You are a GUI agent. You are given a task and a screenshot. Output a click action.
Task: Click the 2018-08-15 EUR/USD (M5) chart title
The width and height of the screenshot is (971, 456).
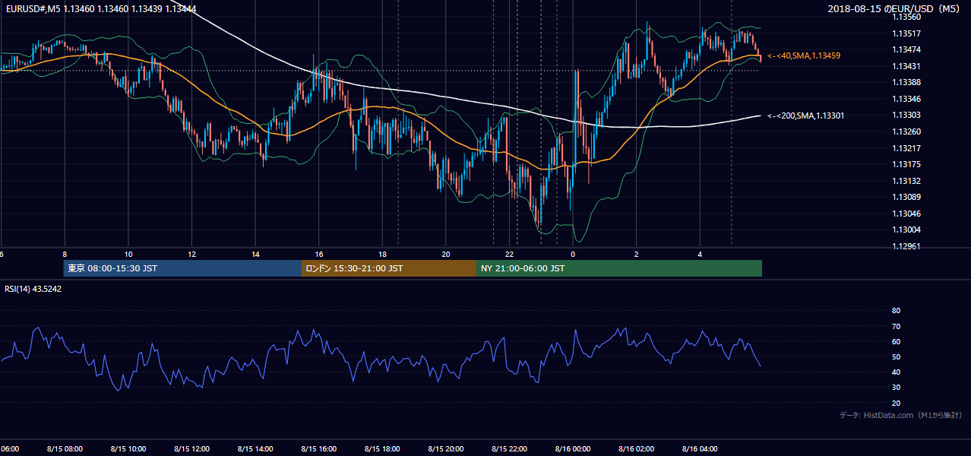(895, 9)
